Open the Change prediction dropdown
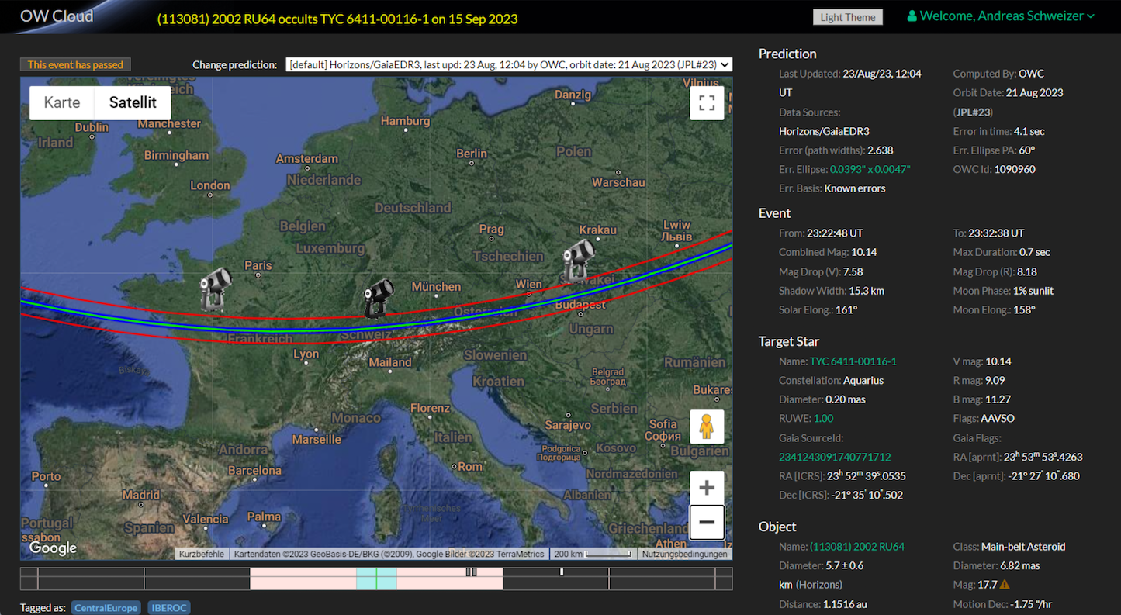The height and width of the screenshot is (615, 1121). (x=508, y=64)
